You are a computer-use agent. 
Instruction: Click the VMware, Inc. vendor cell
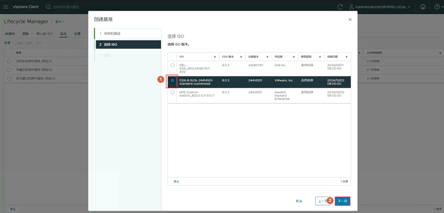(284, 81)
